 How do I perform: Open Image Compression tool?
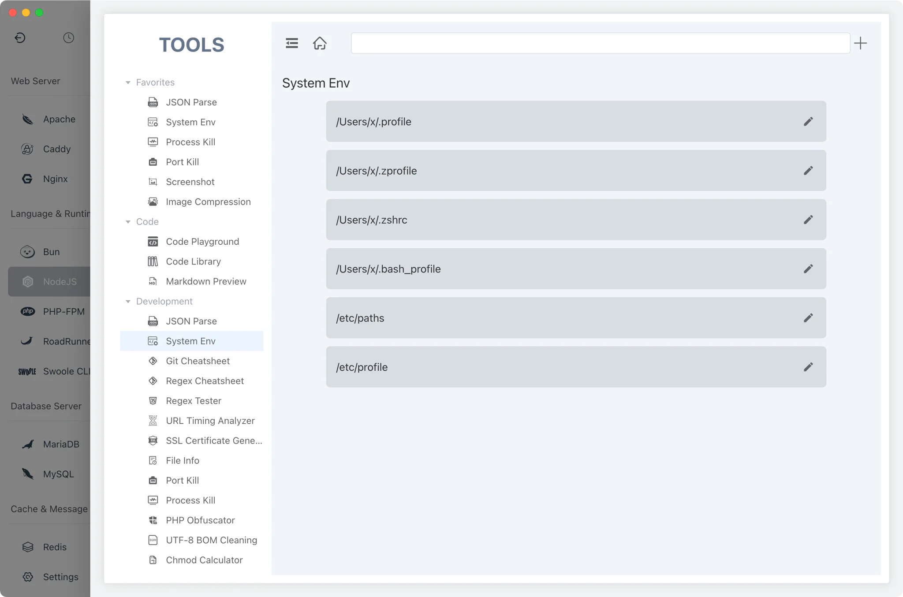pyautogui.click(x=191, y=201)
